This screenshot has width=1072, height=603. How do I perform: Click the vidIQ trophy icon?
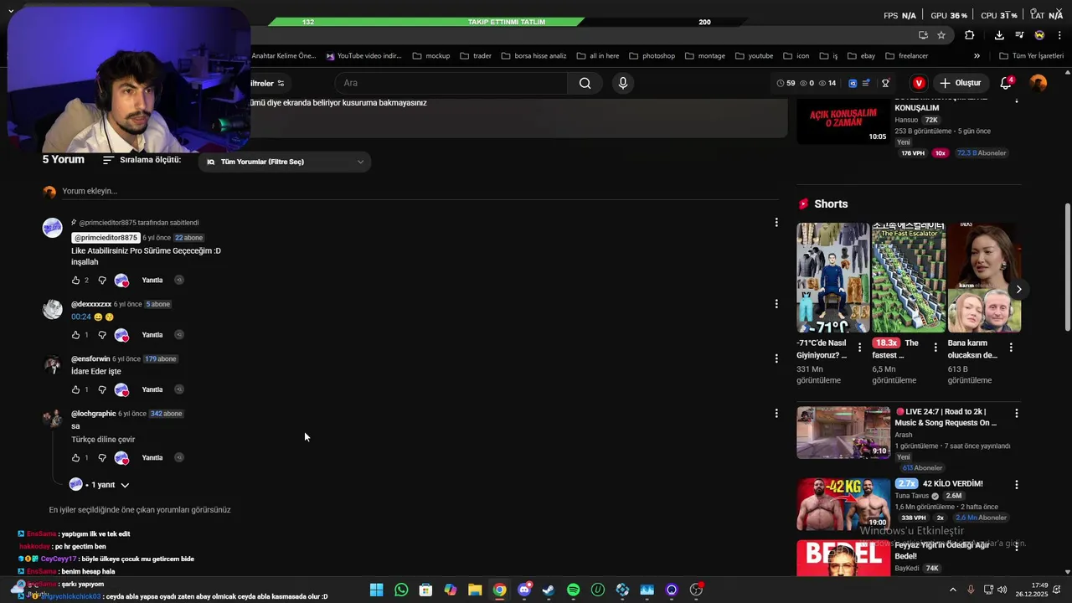coord(885,83)
